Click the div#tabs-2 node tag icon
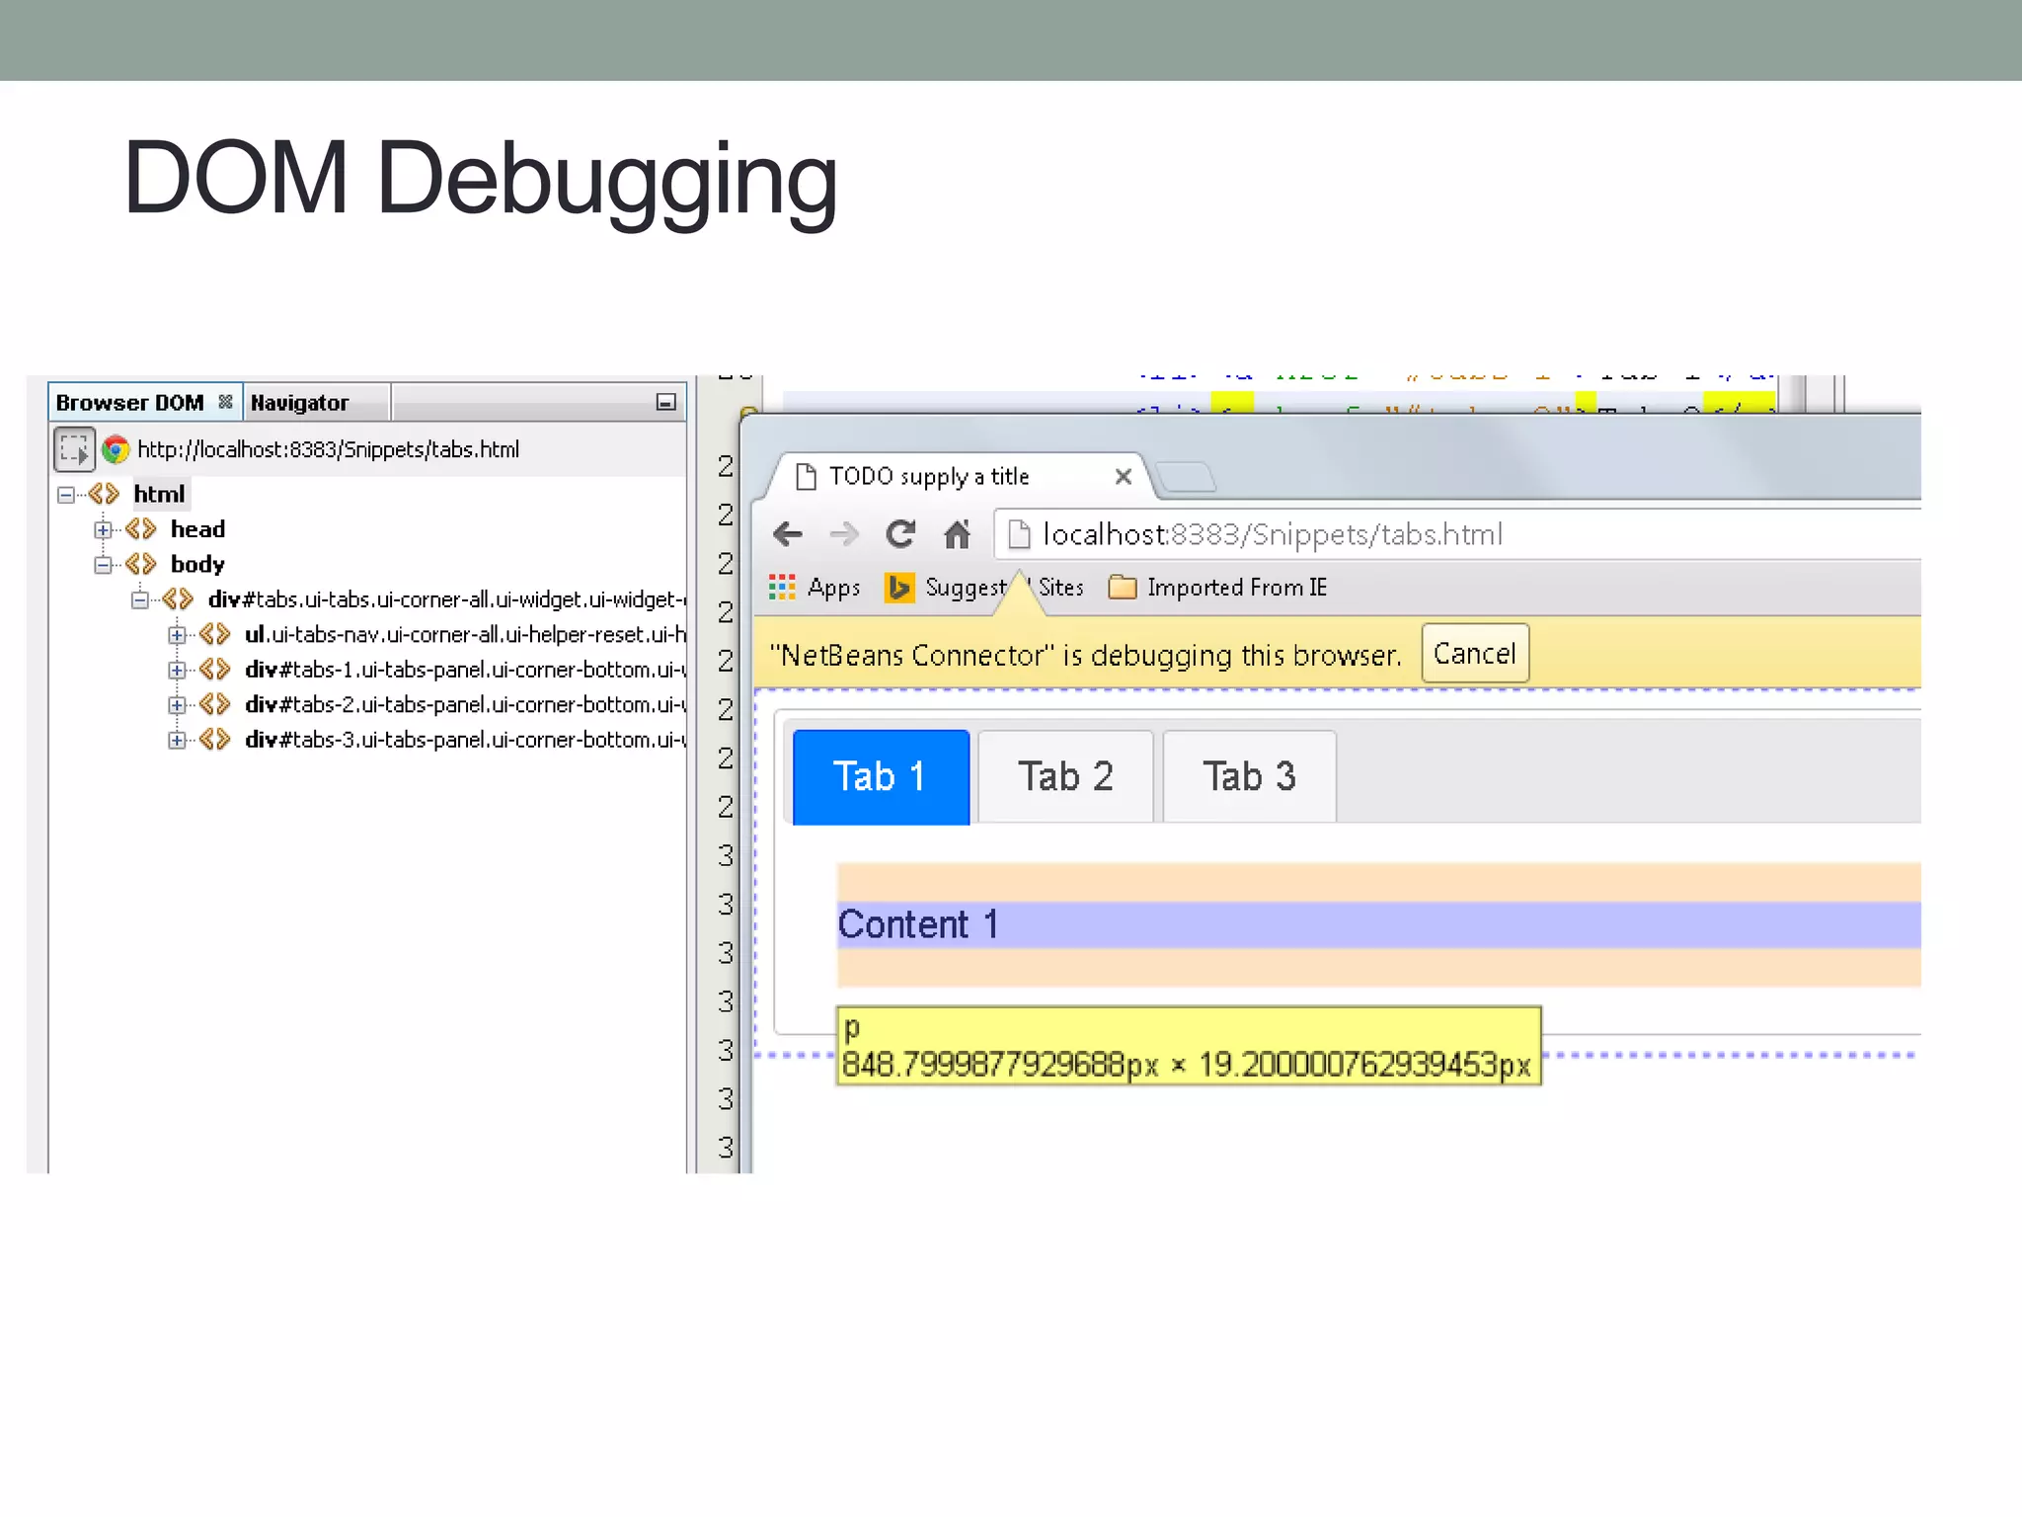Image resolution: width=2022 pixels, height=1517 pixels. (214, 704)
